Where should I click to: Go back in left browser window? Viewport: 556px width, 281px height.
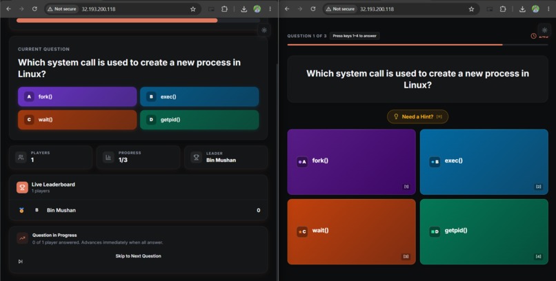[x=8, y=9]
